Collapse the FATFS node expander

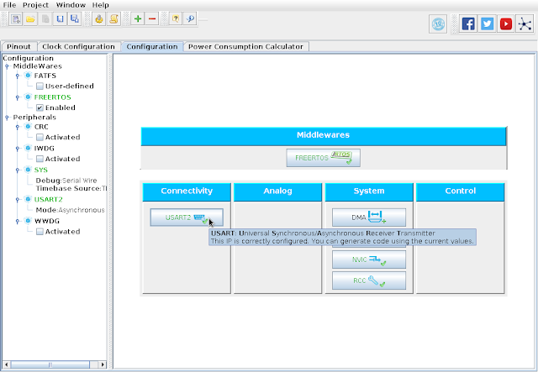click(x=18, y=76)
